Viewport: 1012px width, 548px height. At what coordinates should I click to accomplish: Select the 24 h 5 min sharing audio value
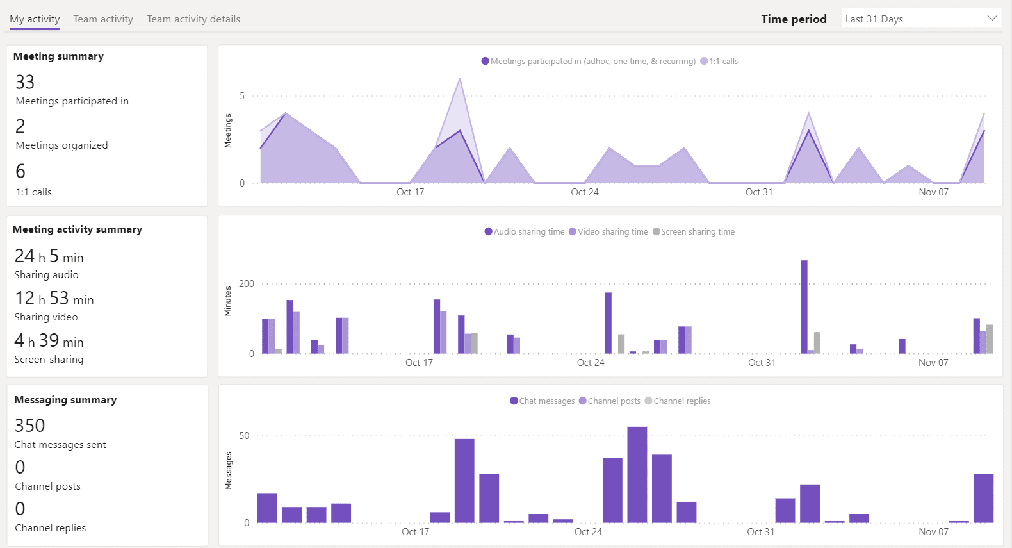[49, 256]
